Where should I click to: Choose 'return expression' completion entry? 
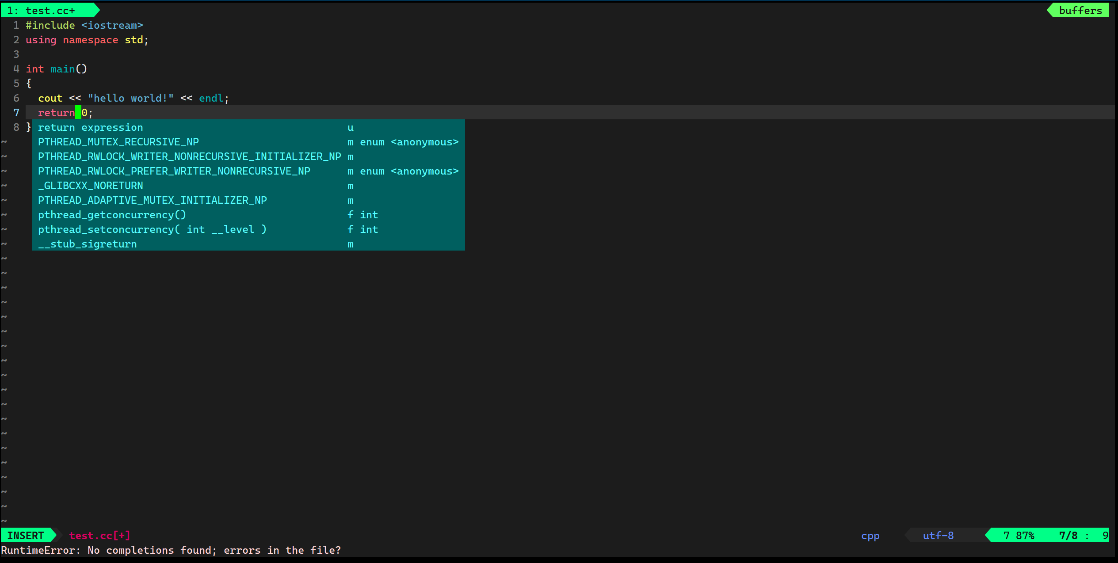pyautogui.click(x=90, y=128)
